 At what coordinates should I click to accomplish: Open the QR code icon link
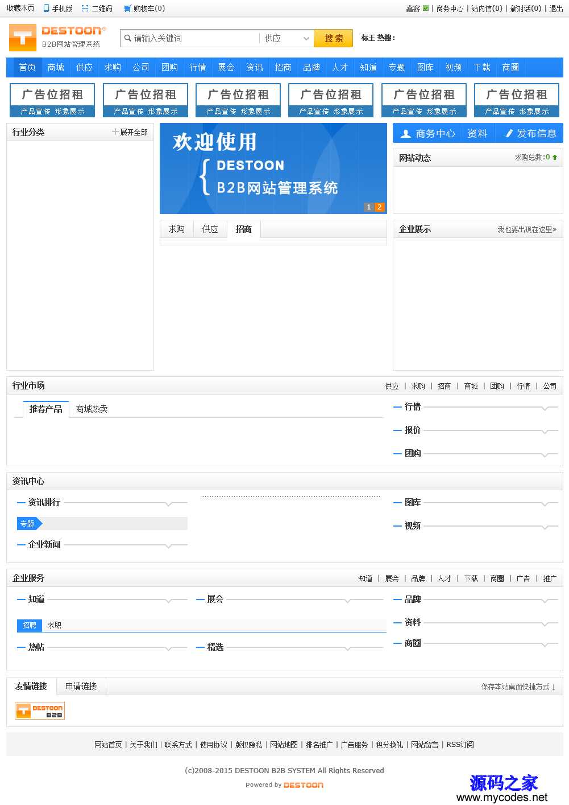coord(85,9)
